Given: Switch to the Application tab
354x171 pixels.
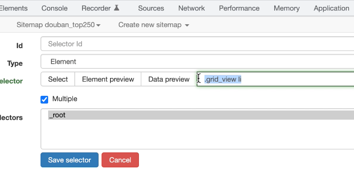Looking at the screenshot, I should point(332,8).
